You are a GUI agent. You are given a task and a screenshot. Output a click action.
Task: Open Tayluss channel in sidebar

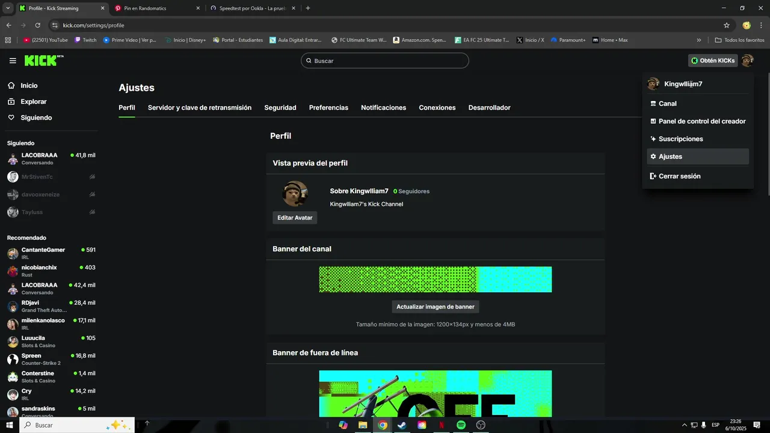51,212
